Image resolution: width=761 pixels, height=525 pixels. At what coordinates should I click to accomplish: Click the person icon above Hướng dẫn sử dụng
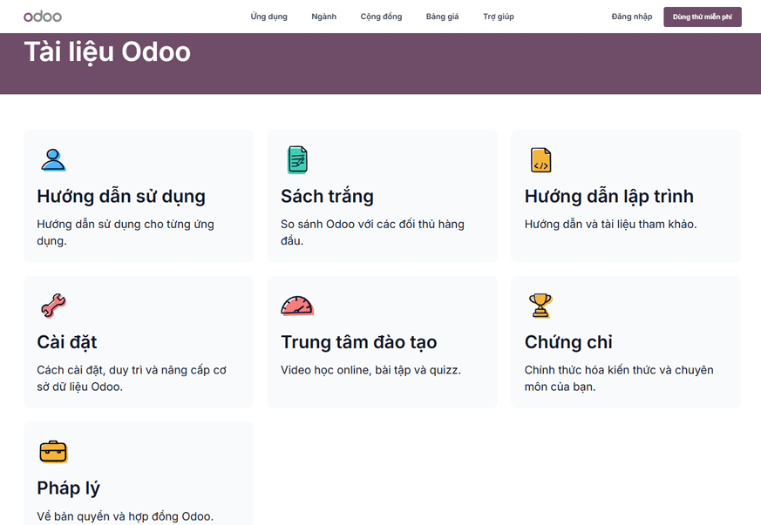(53, 159)
